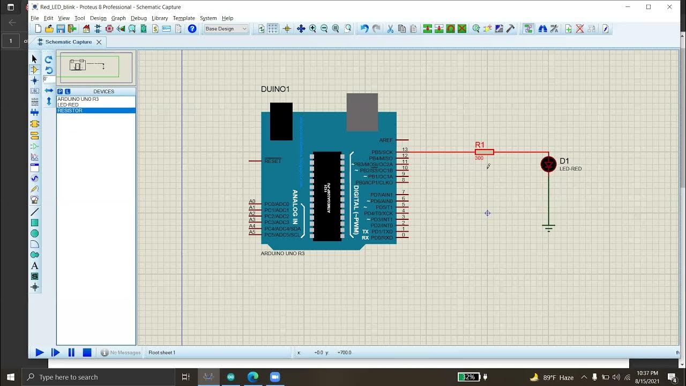The image size is (686, 386).
Task: Open Pick Devices with the P button
Action: (60, 92)
